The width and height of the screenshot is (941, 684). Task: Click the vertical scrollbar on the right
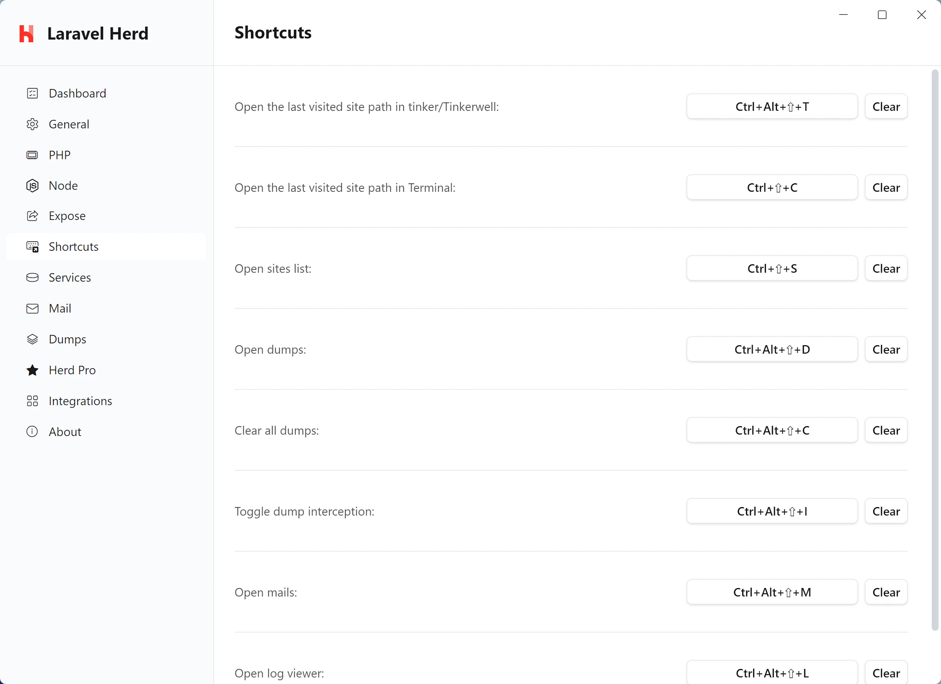(x=934, y=291)
